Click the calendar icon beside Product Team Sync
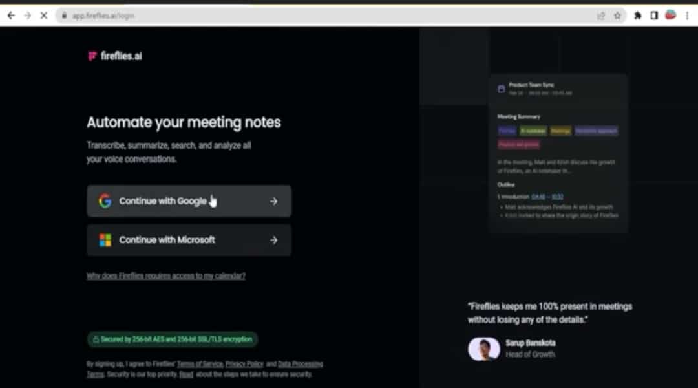 (502, 89)
